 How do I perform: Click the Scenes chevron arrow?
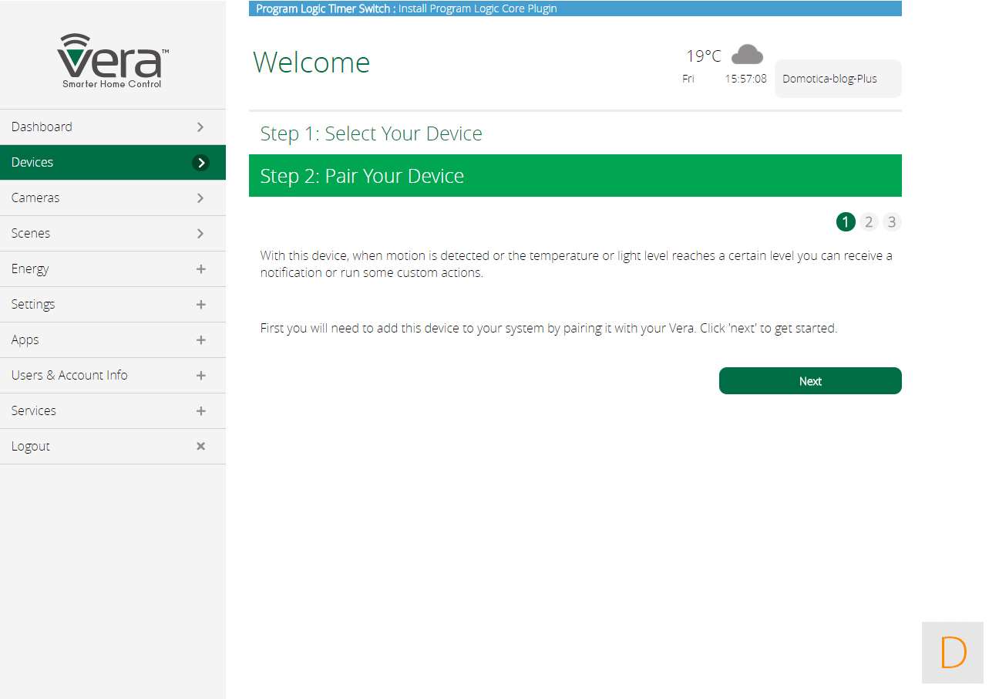(200, 234)
